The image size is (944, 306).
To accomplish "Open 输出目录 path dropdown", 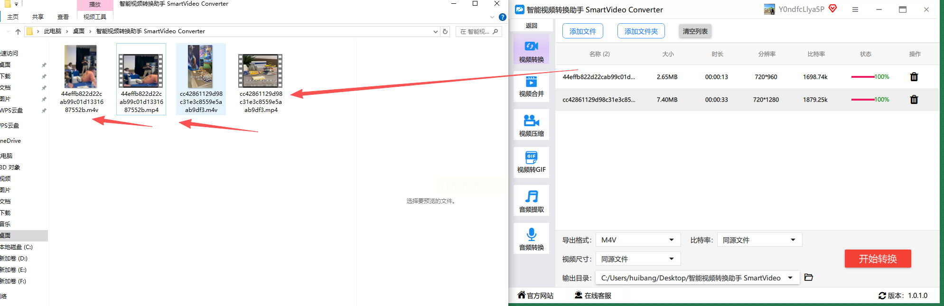I will pyautogui.click(x=698, y=278).
